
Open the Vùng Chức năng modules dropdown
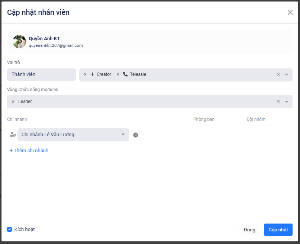click(287, 102)
